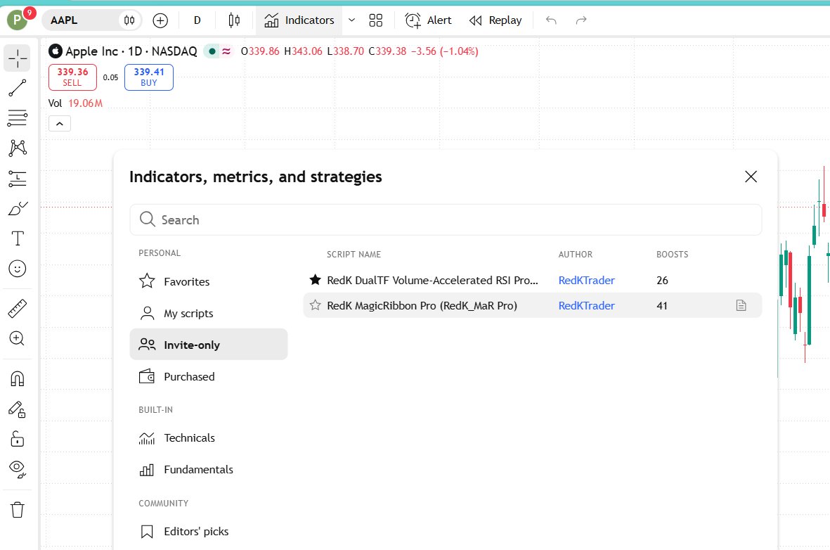Image resolution: width=830 pixels, height=550 pixels.
Task: Collapse the indicator legend chevron
Action: click(x=59, y=124)
